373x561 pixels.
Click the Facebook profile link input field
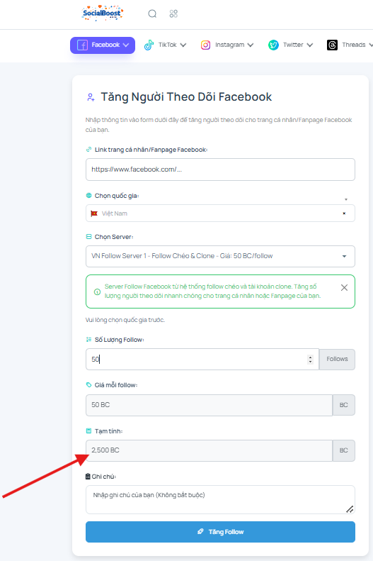(220, 170)
